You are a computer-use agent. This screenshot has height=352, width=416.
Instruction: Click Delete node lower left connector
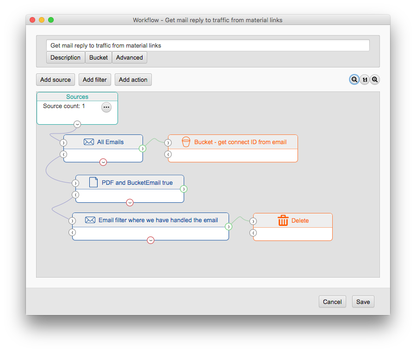click(253, 233)
